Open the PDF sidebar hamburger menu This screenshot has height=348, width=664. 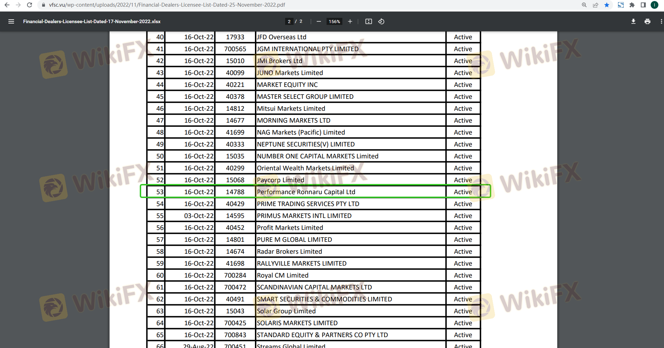11,21
